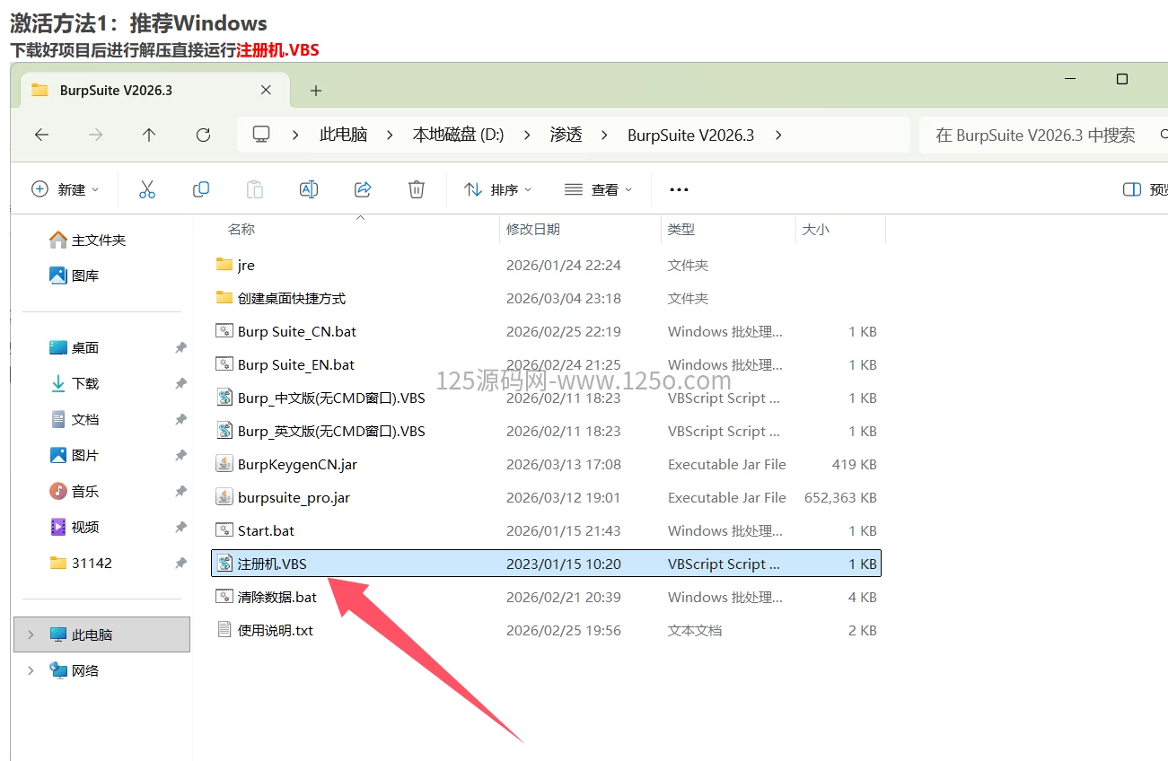Expand the 此电脑 tree node
1168x761 pixels.
click(x=31, y=634)
